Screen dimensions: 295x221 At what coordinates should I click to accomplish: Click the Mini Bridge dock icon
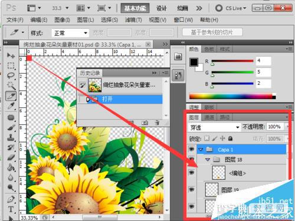point(178,57)
